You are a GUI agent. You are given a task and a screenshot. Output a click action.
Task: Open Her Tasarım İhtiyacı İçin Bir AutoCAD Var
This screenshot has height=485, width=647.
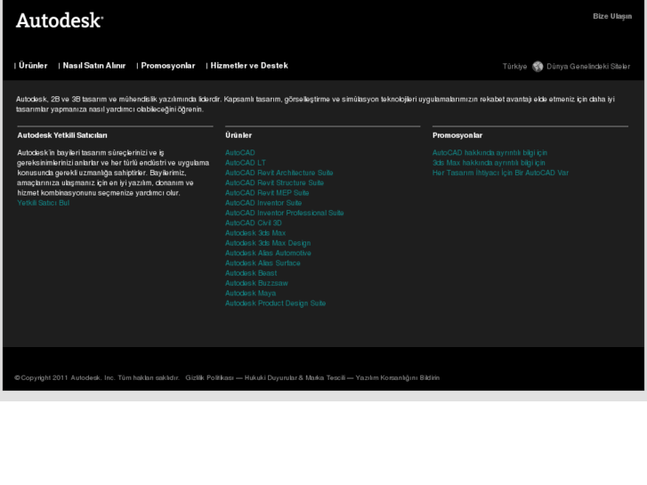coord(500,173)
